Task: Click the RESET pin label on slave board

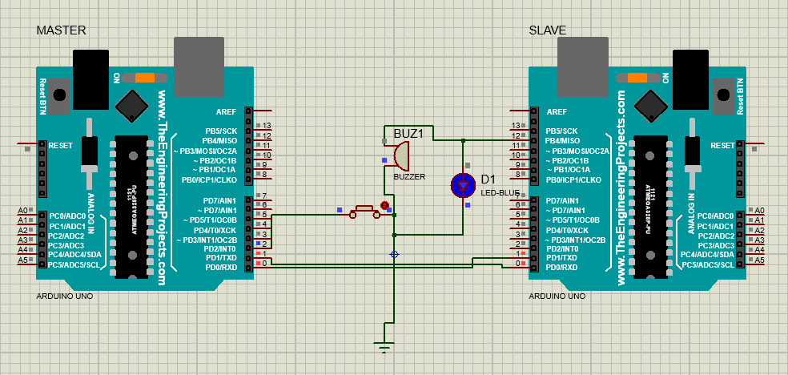Action: [722, 145]
